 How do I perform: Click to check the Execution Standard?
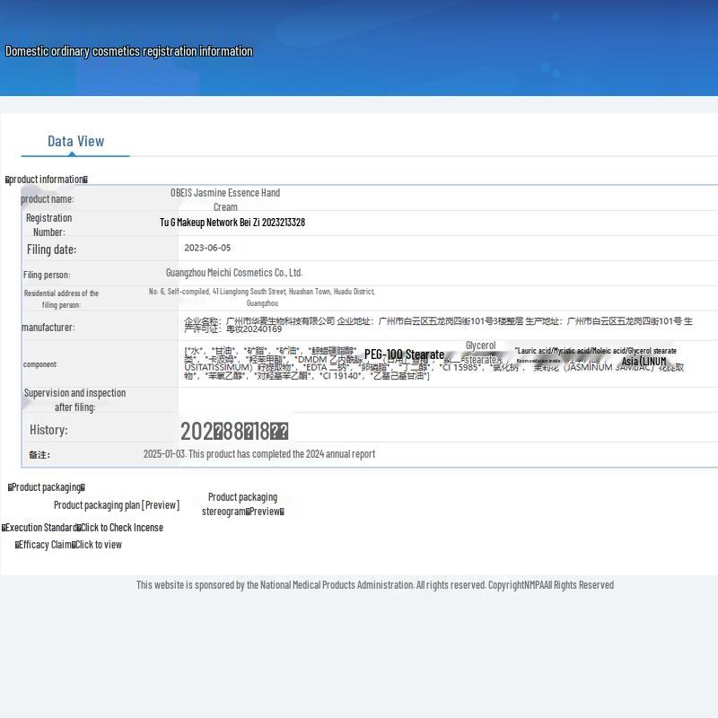click(x=121, y=528)
